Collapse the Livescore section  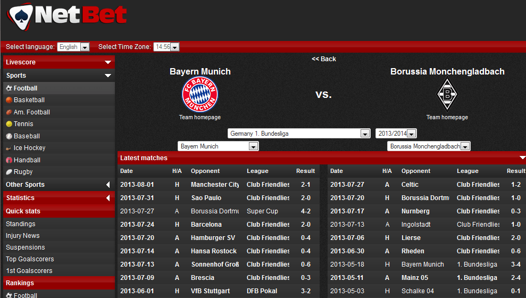pos(107,62)
